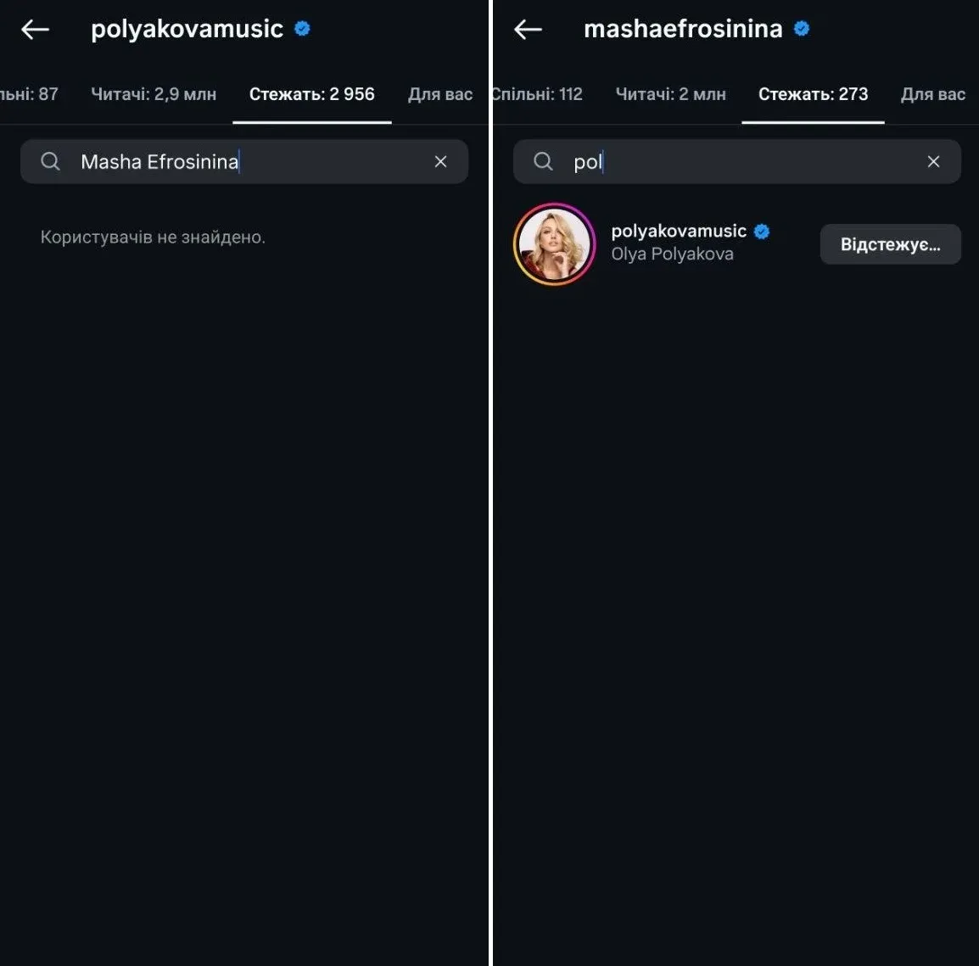Clear the 'Masha Efrosinina' search text
Image resolution: width=979 pixels, height=966 pixels.
(440, 161)
